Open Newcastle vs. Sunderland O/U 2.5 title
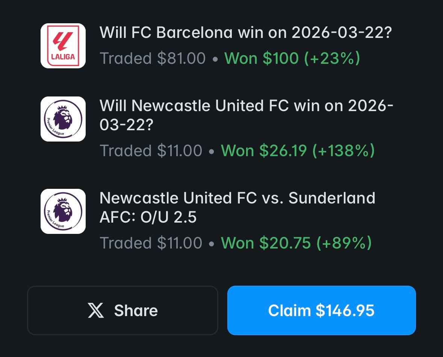Viewport: 443px width, 357px height. (x=237, y=207)
